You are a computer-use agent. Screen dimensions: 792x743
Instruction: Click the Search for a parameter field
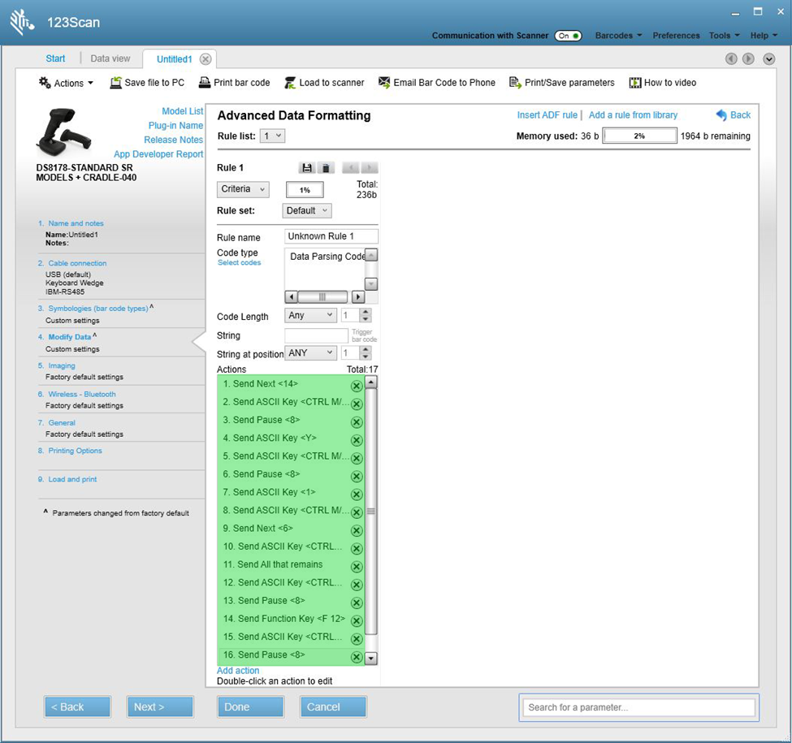[x=638, y=706]
